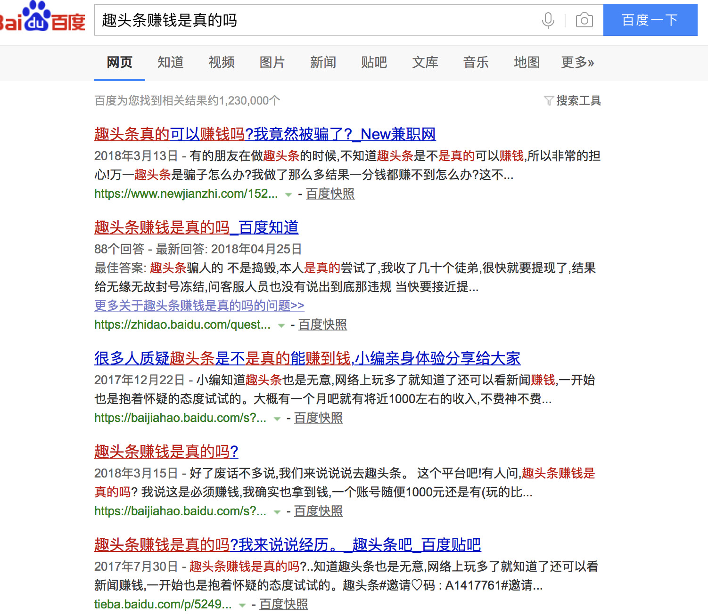This screenshot has width=708, height=615.
Task: Click the date 2018年3月13日
Action: click(x=136, y=156)
